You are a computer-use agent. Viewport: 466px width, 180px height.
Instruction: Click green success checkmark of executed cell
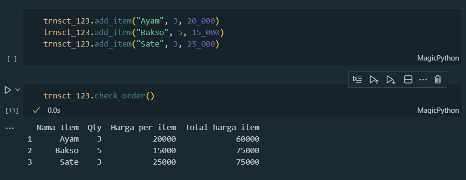[36, 110]
